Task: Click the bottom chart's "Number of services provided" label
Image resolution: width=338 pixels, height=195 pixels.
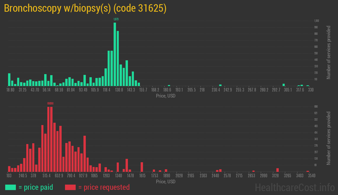Action: [x=329, y=138]
